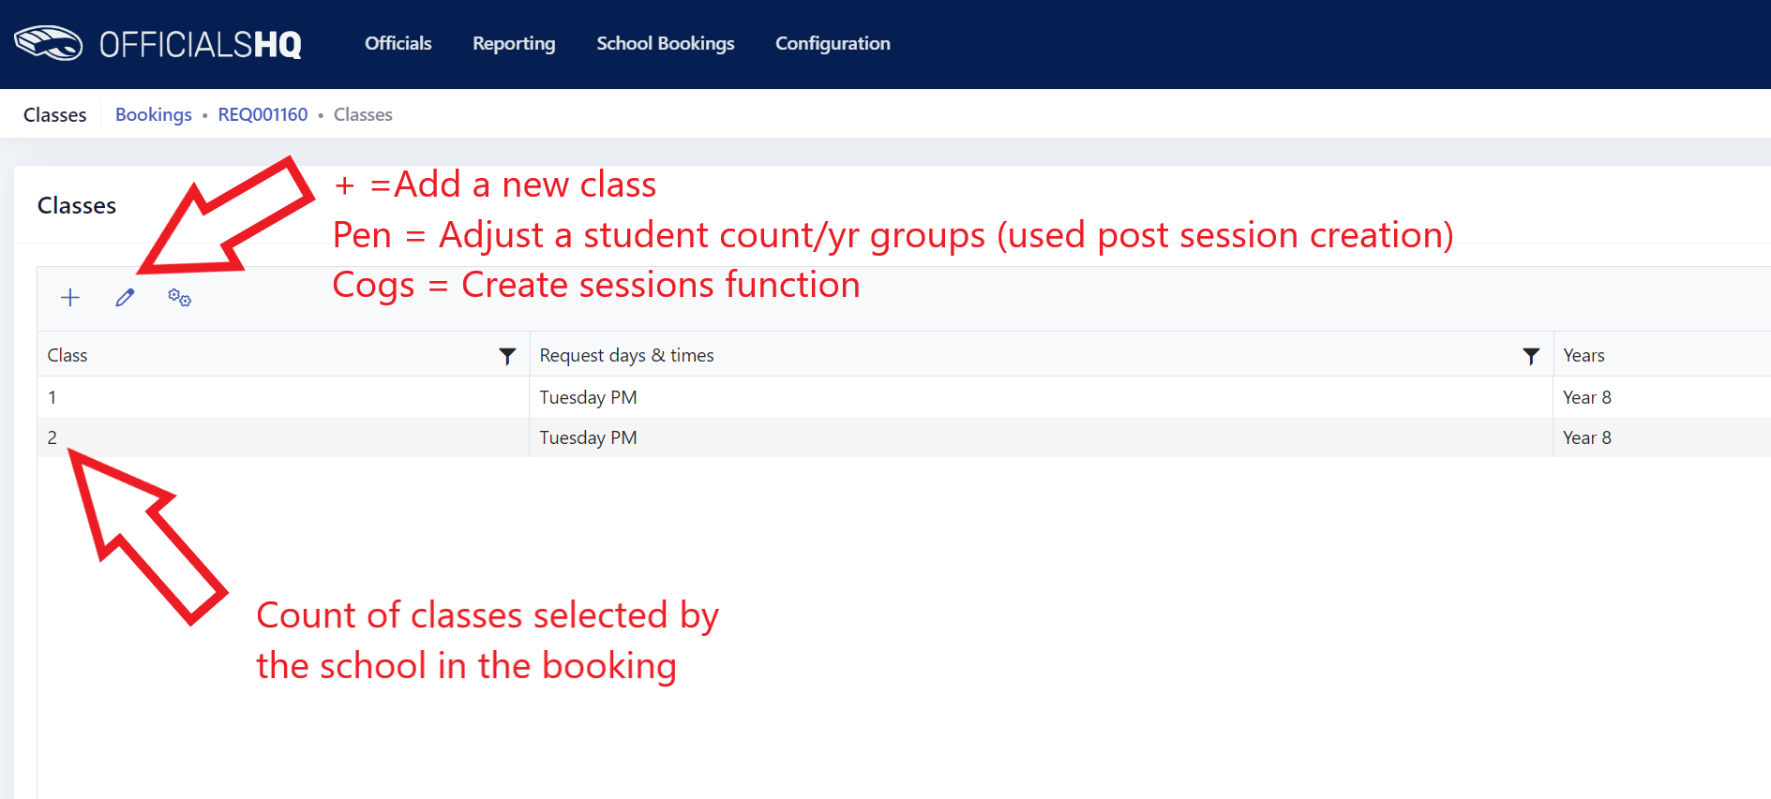Viewport: 1771px width, 799px height.
Task: Click the OfficialsHQ logo
Action: point(158,44)
